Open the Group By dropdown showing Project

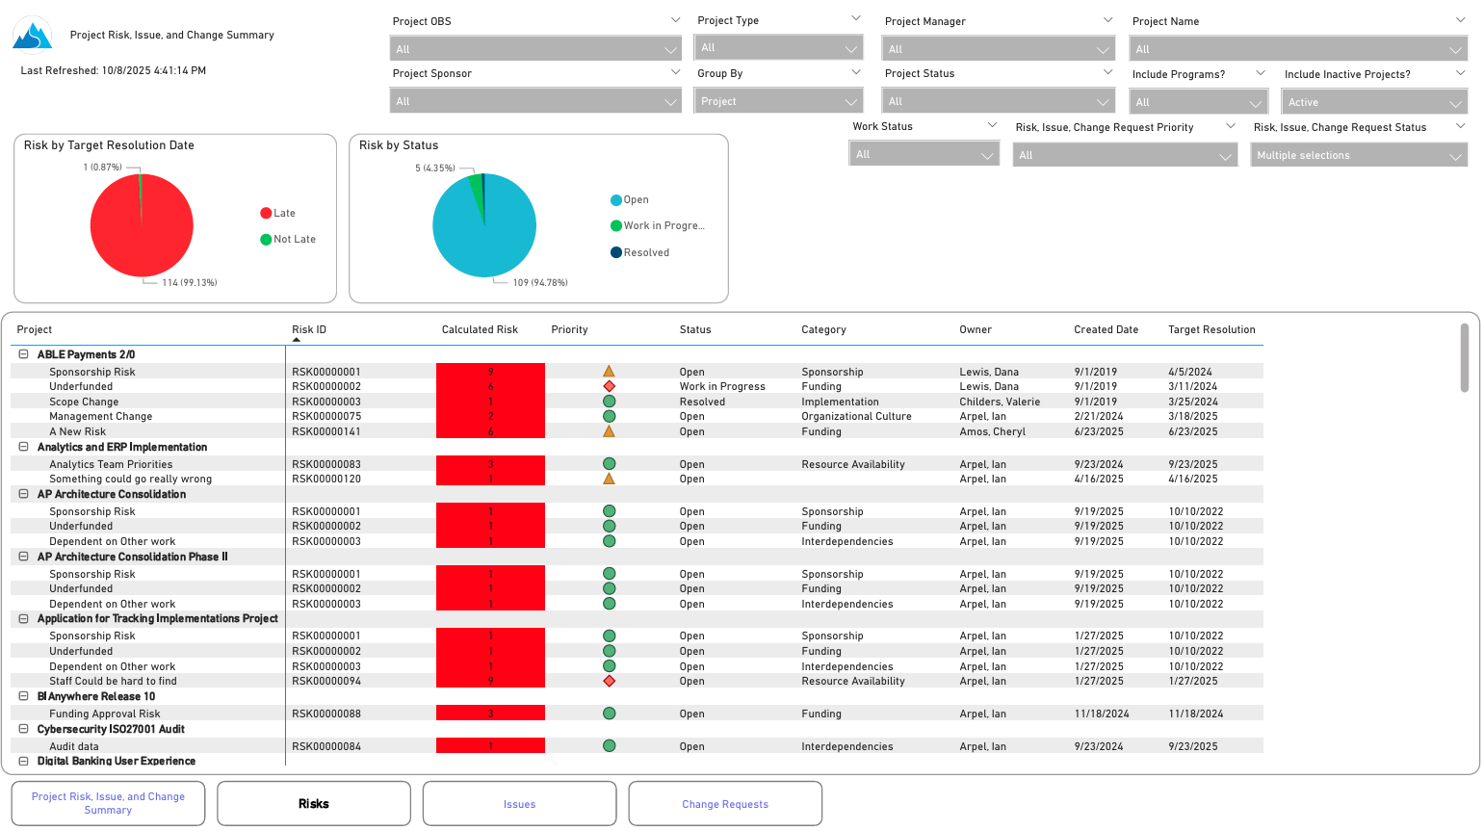coord(778,101)
